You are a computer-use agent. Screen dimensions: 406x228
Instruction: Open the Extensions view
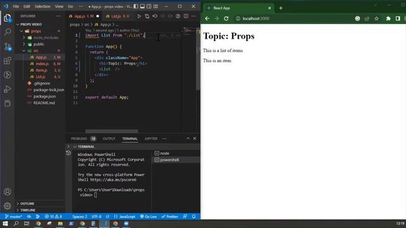point(7,61)
